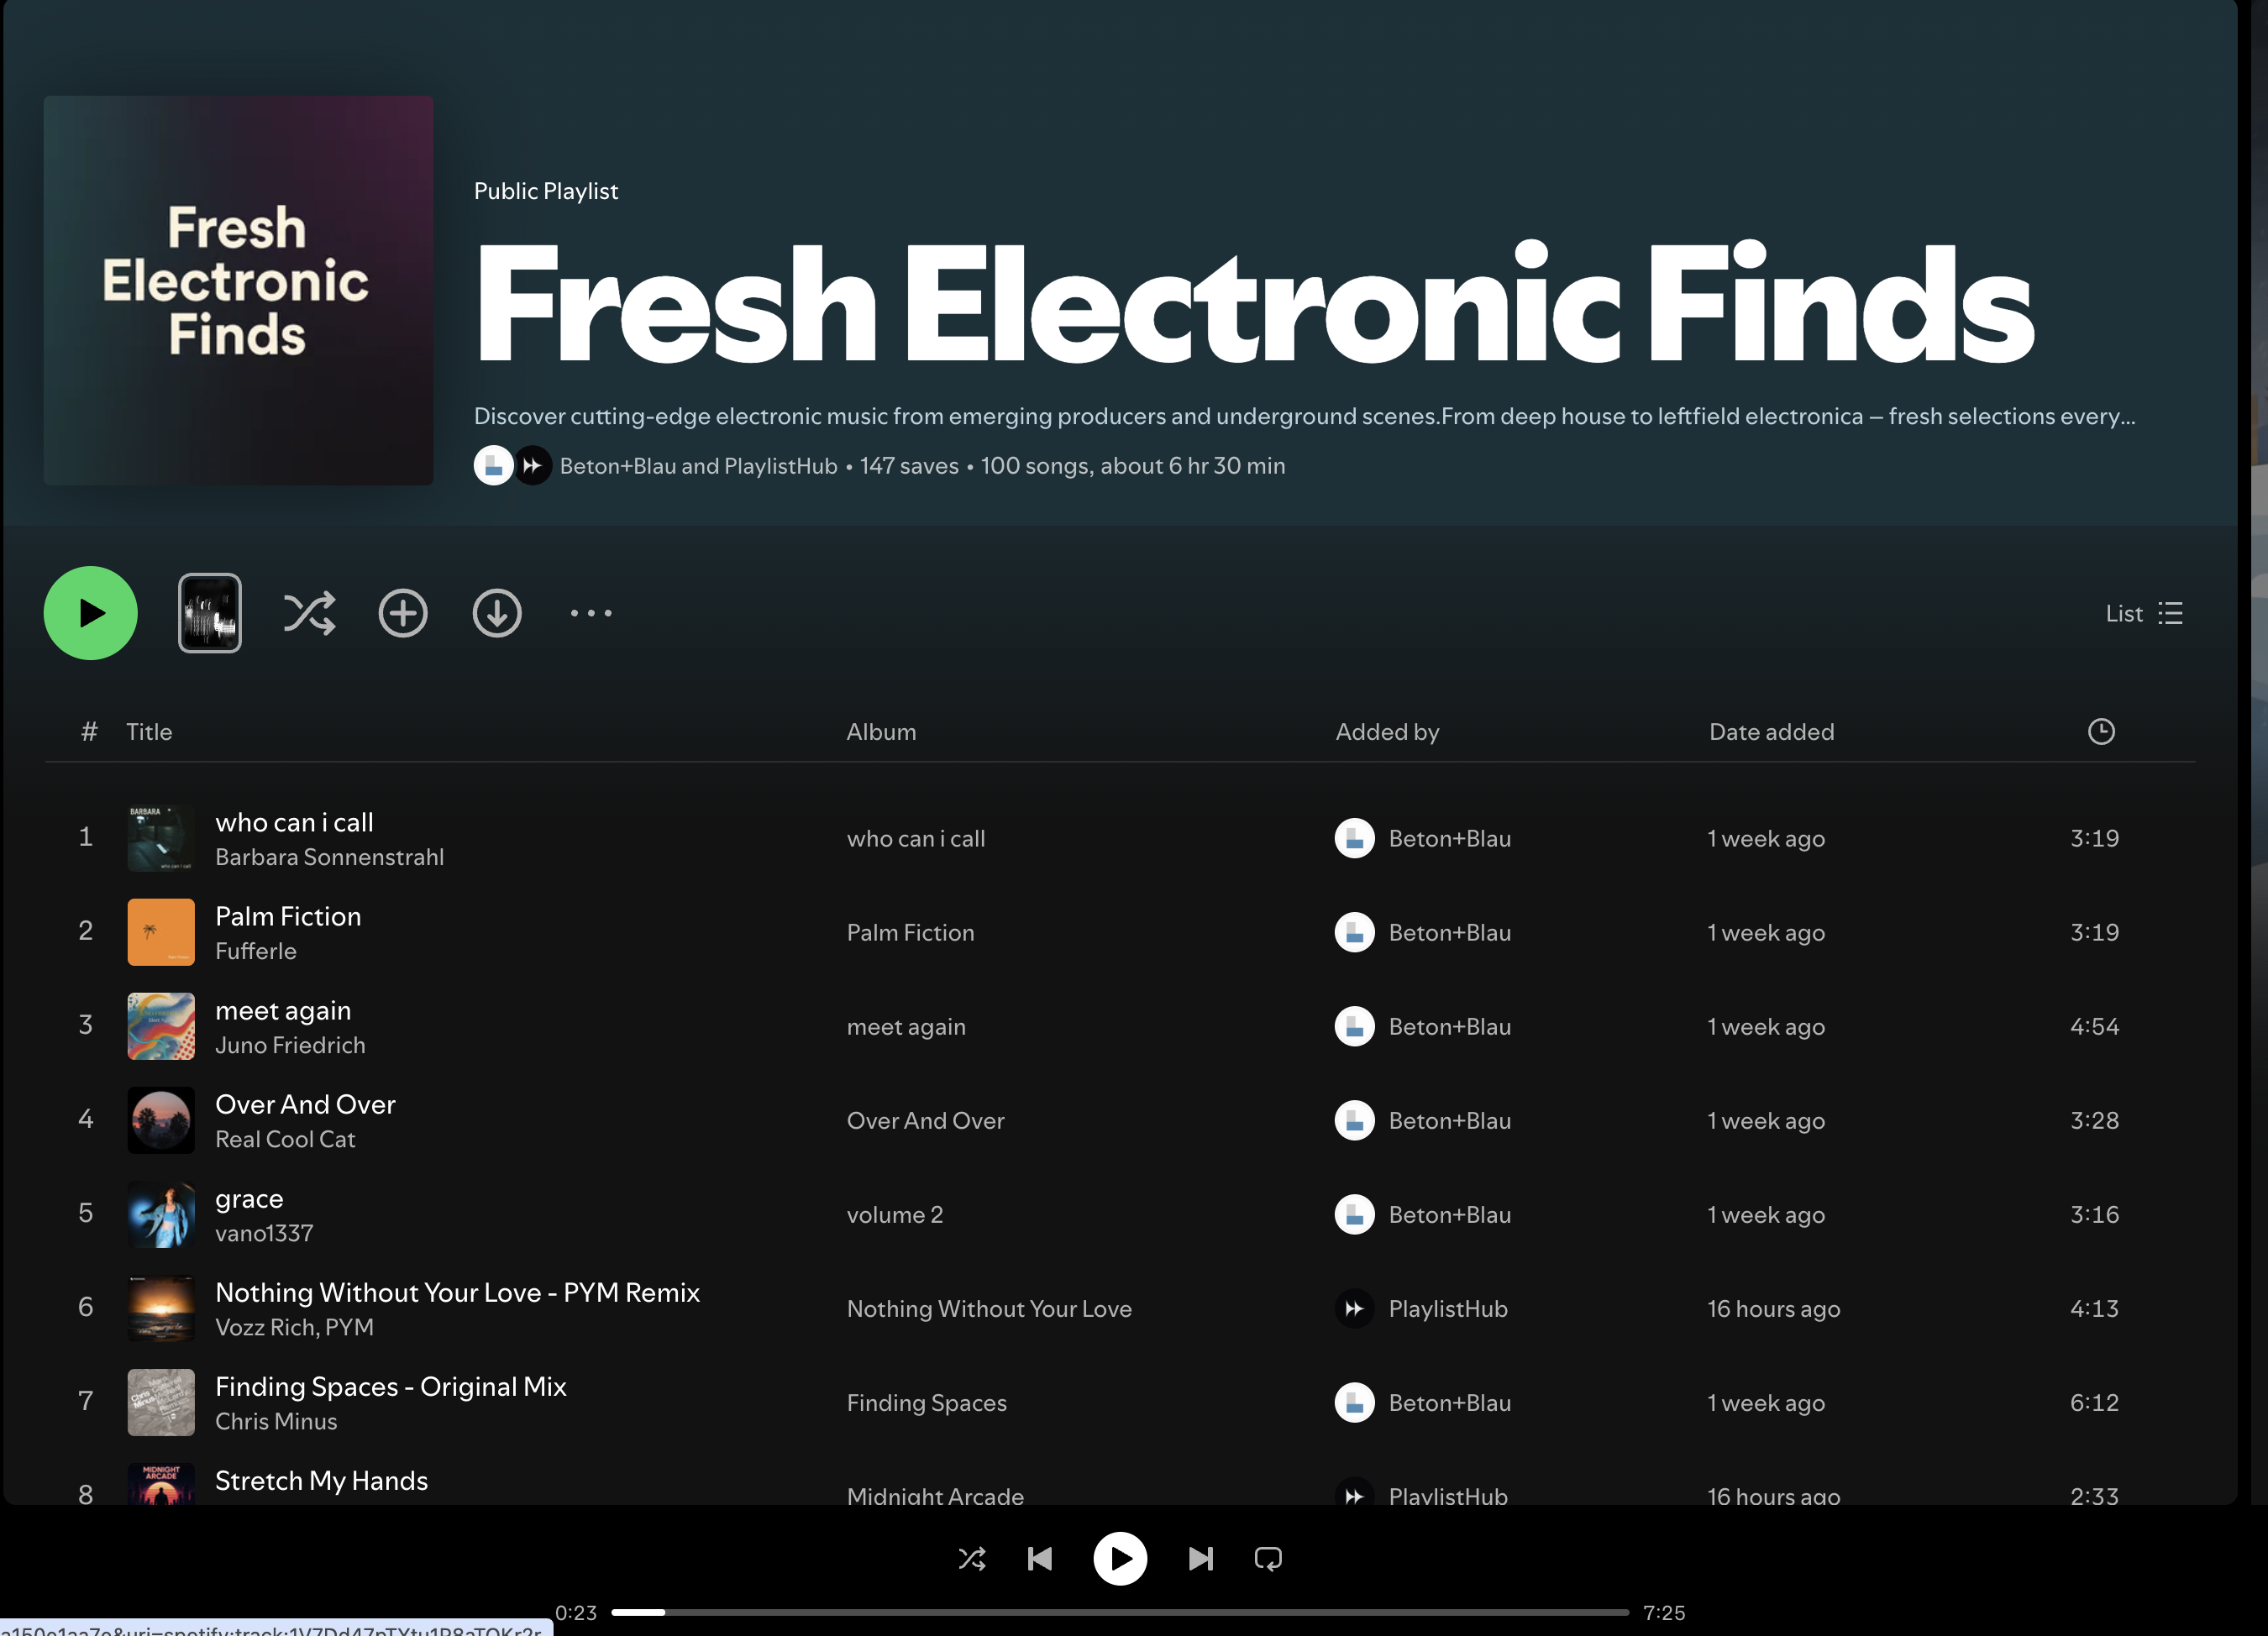The image size is (2268, 1636).
Task: Sort tracks by the Album column header
Action: coord(881,732)
